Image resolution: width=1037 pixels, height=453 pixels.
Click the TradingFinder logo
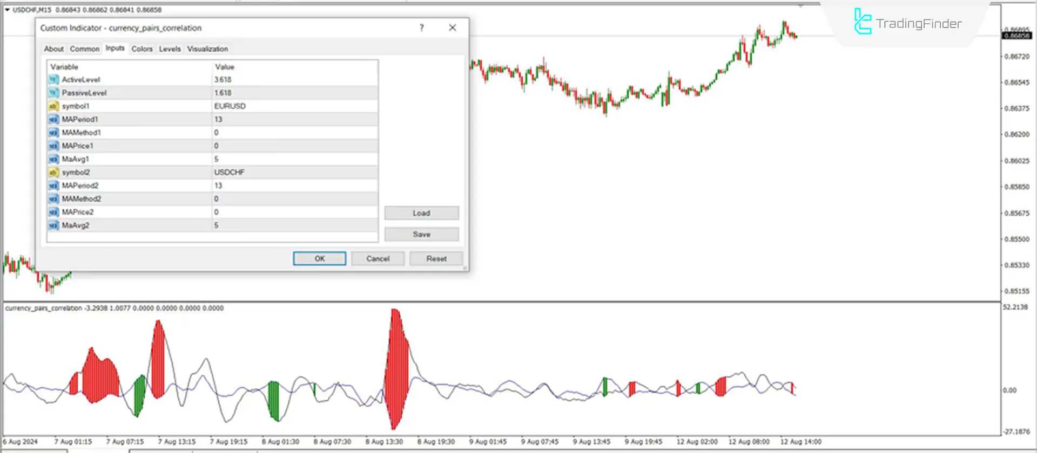(x=907, y=23)
